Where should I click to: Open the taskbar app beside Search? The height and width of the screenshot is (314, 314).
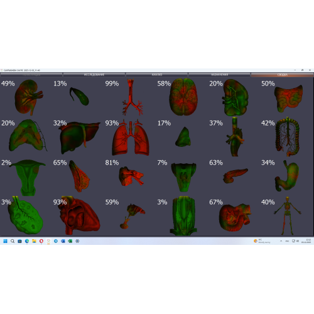[x=19, y=241]
